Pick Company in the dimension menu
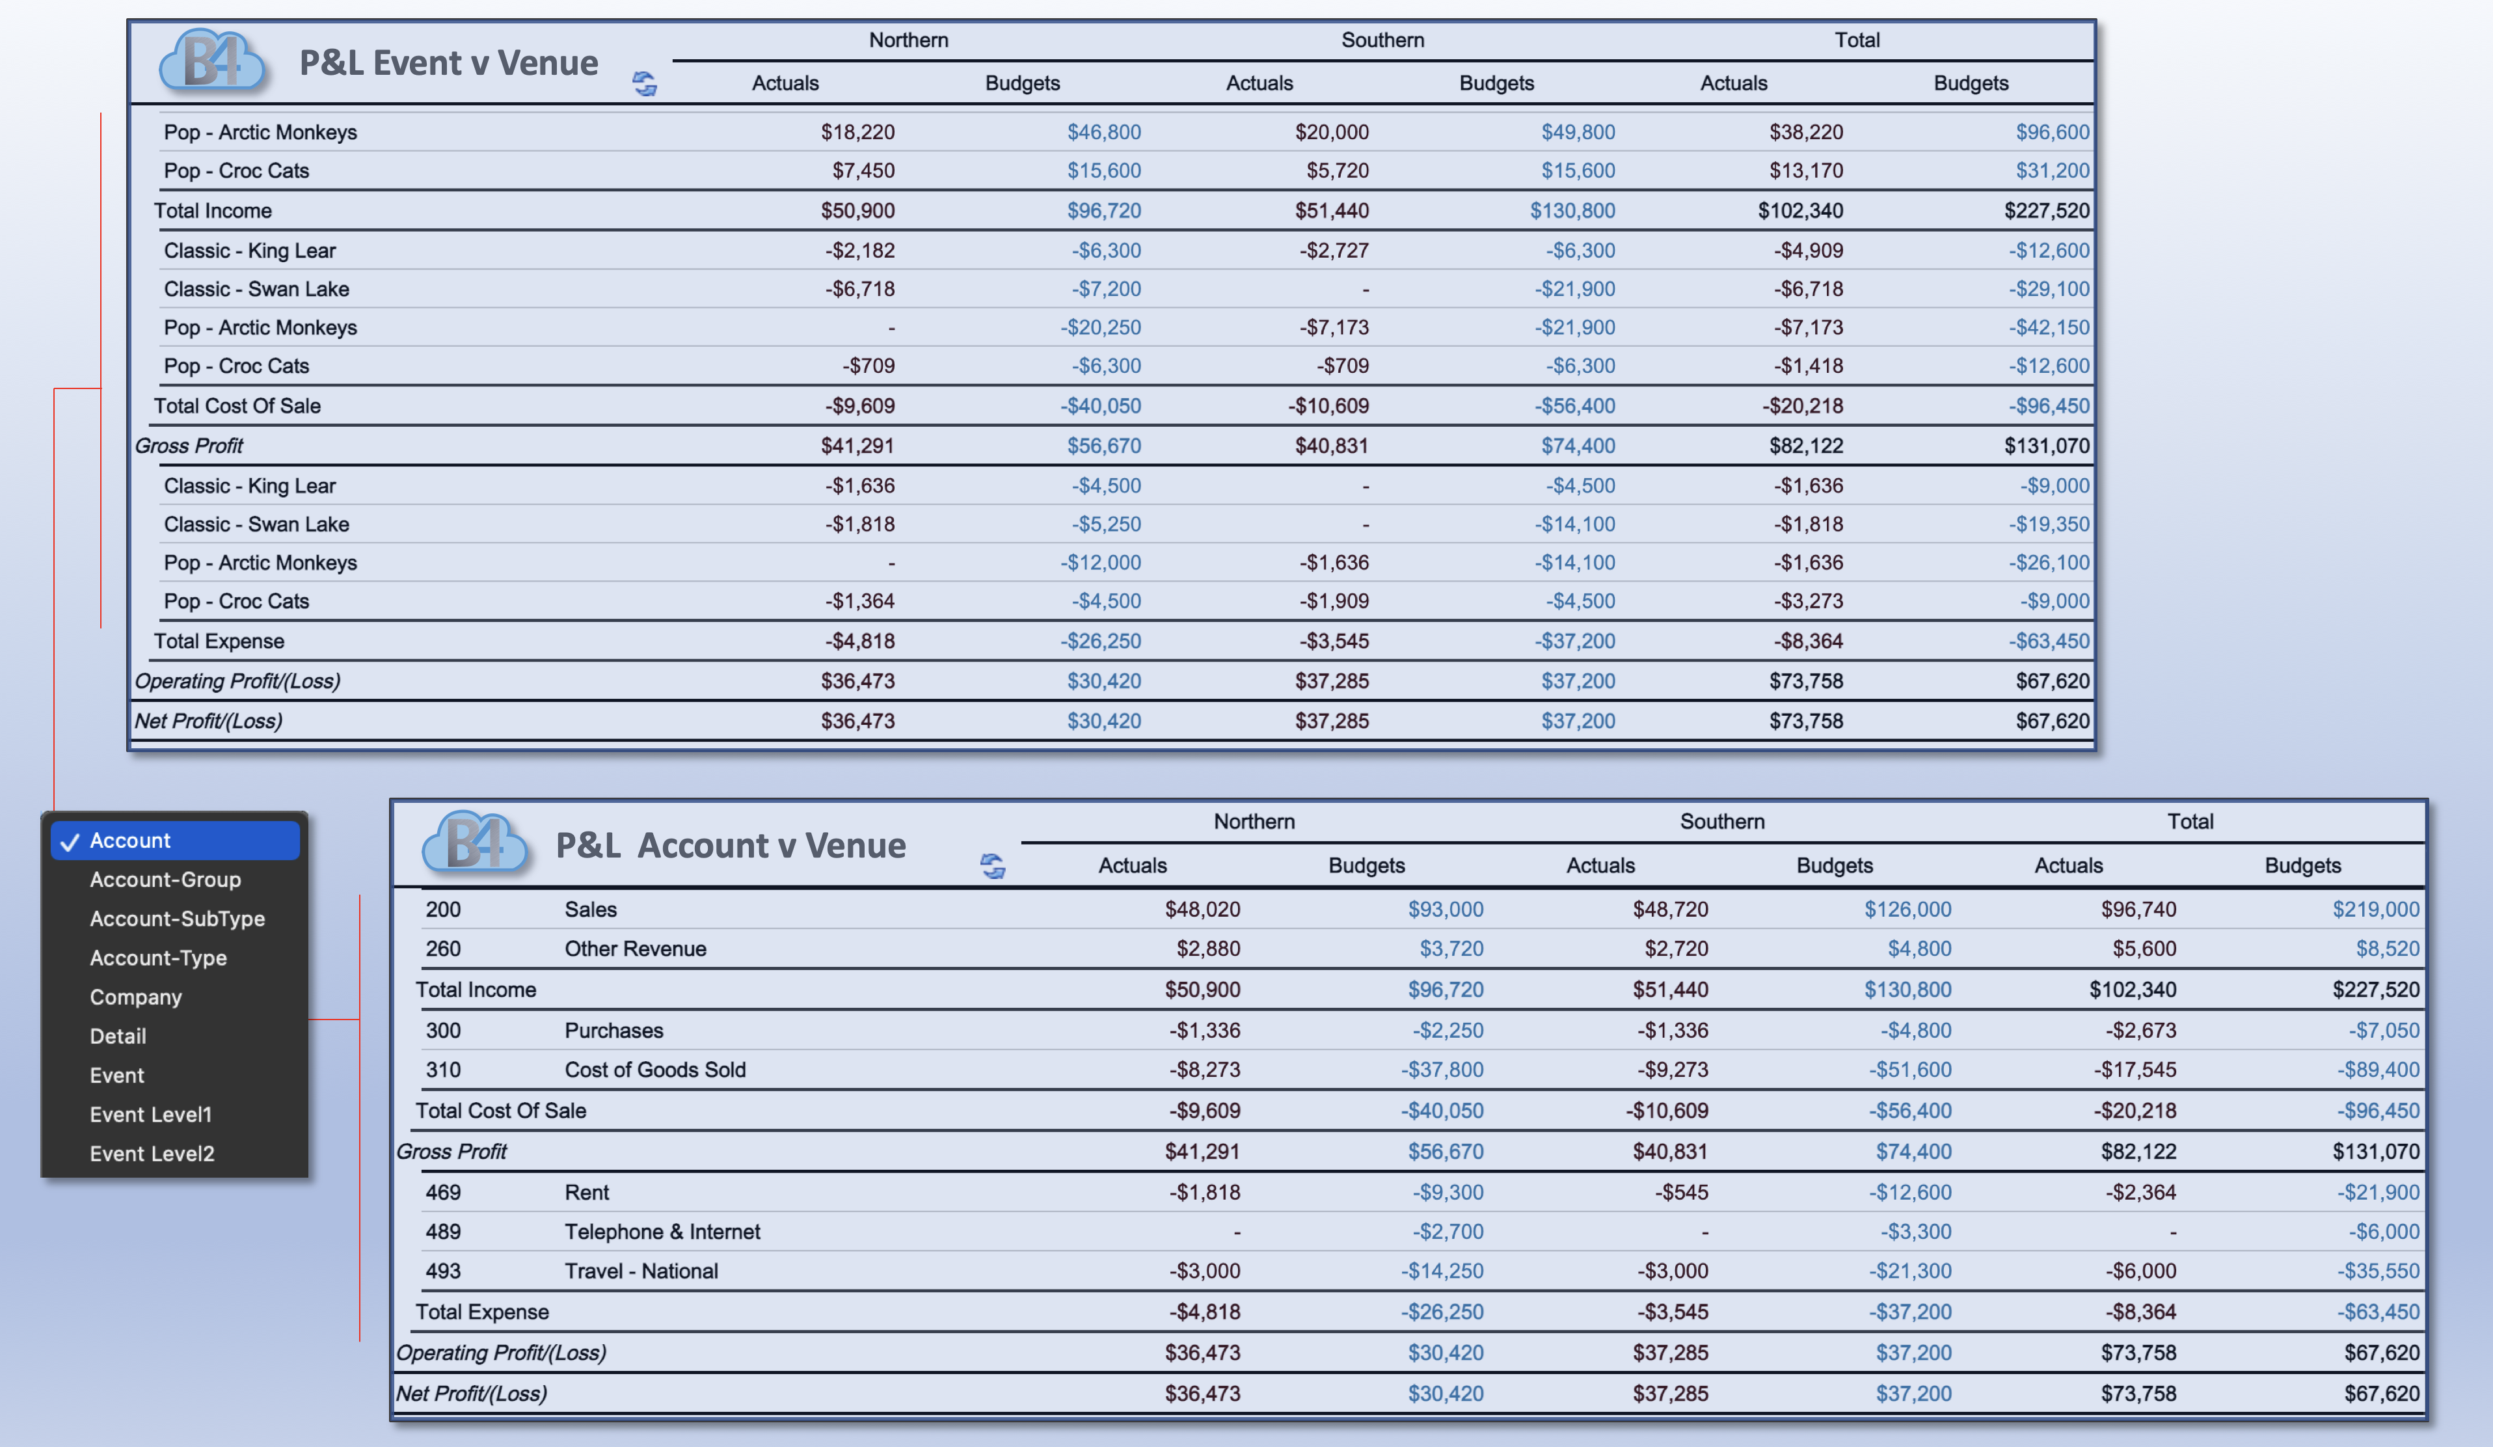This screenshot has width=2493, height=1447. (x=135, y=997)
